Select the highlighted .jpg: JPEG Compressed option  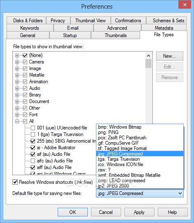(x=140, y=154)
